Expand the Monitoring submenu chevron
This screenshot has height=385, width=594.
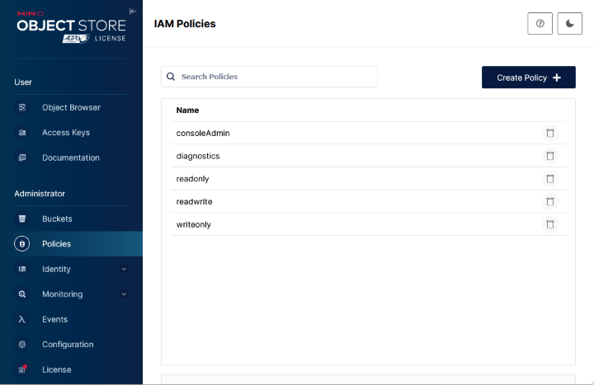point(125,294)
